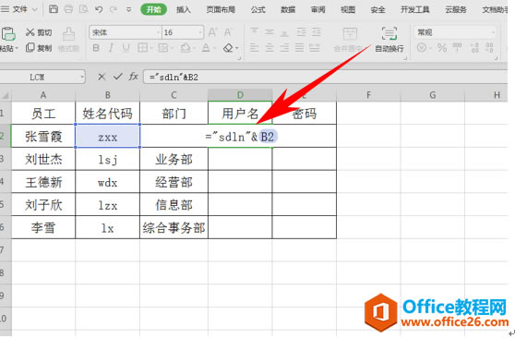Align text right in cell
515x338 pixels.
pyautogui.click(x=284, y=48)
